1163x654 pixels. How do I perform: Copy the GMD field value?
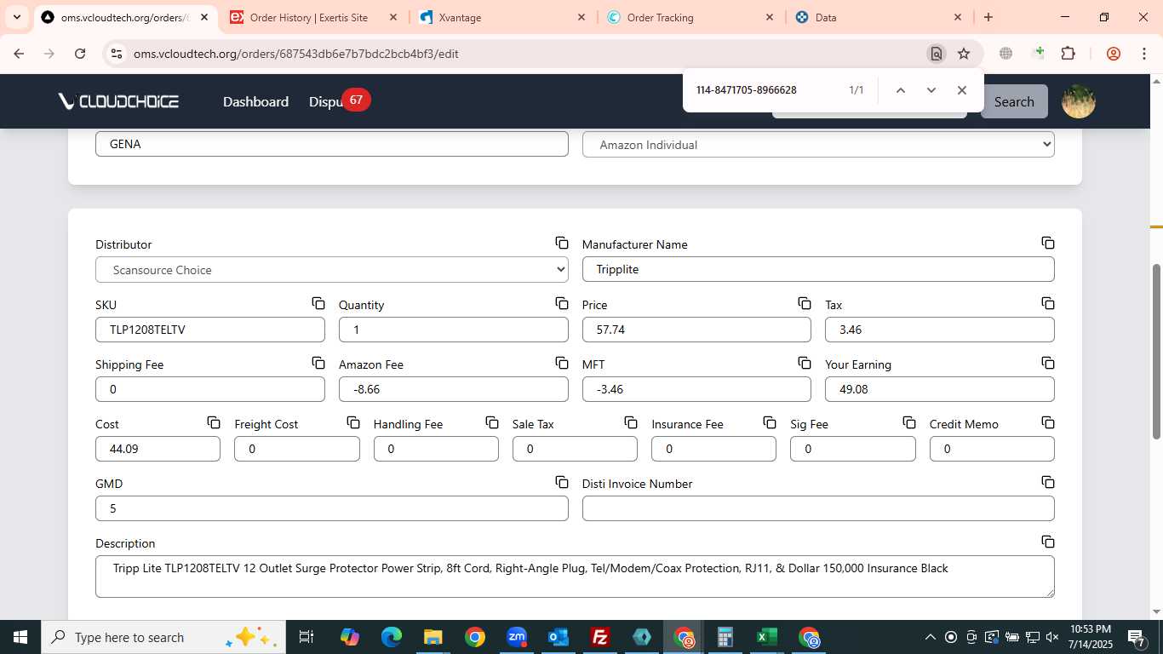click(562, 483)
